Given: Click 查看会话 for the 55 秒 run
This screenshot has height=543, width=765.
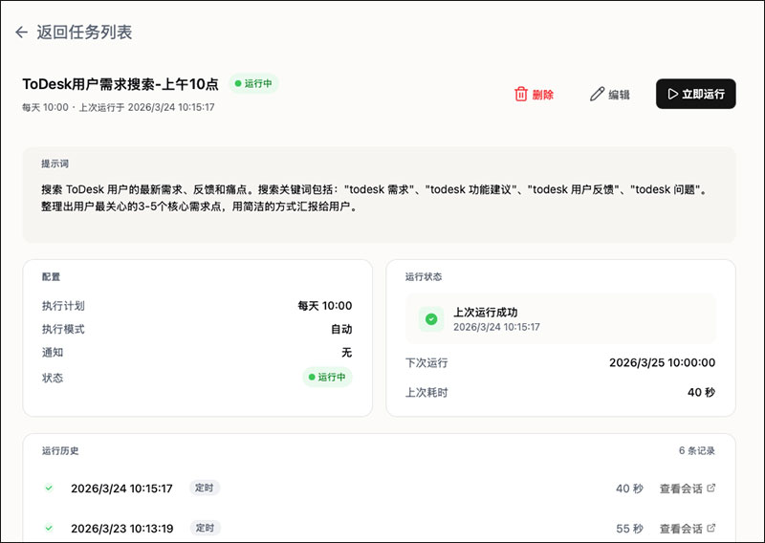Looking at the screenshot, I should pyautogui.click(x=681, y=528).
